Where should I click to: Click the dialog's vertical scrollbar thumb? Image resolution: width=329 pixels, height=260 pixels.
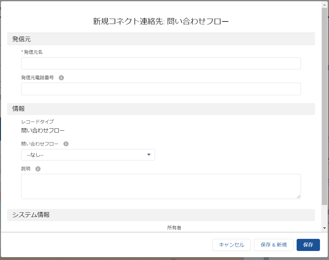[325, 106]
